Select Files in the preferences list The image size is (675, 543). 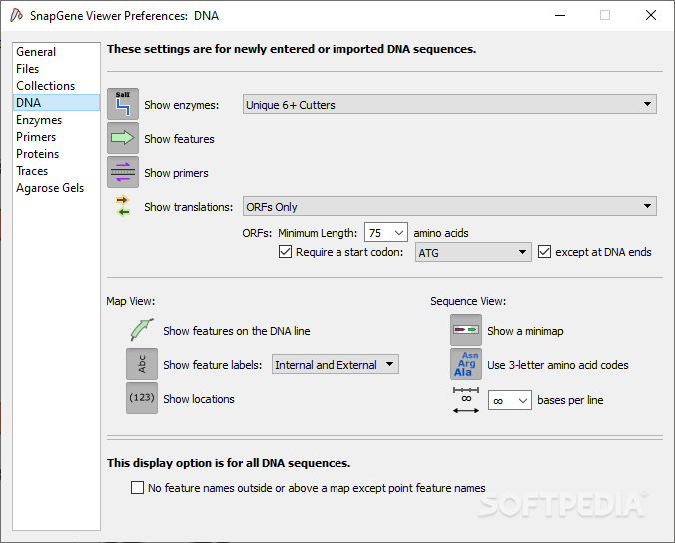(56, 69)
